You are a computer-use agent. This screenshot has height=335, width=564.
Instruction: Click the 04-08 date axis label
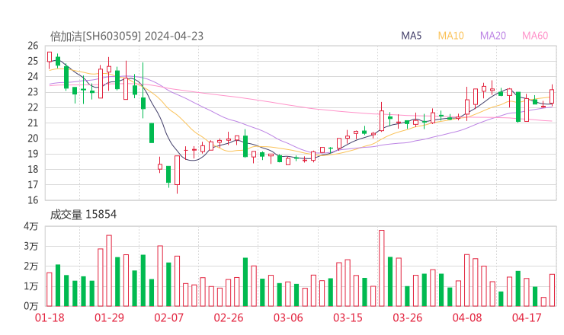[467, 317]
